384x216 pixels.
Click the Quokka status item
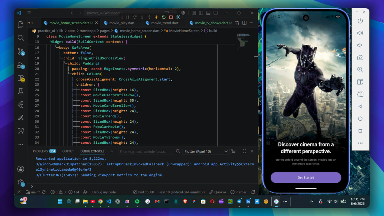click(x=218, y=192)
